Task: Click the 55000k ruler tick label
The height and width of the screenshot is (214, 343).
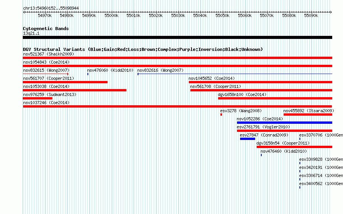Action: point(111,15)
